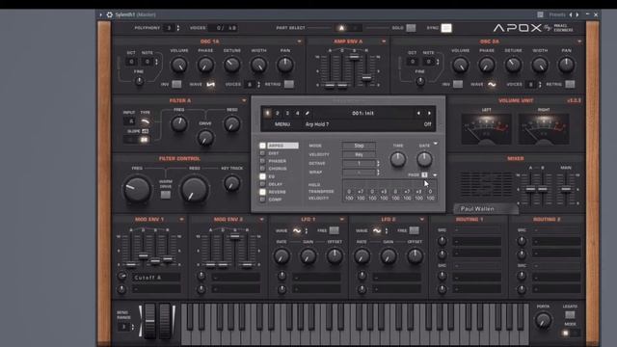This screenshot has height=347, width=617.
Task: Click the Arp Hold 7 parameter text
Action: [x=317, y=124]
